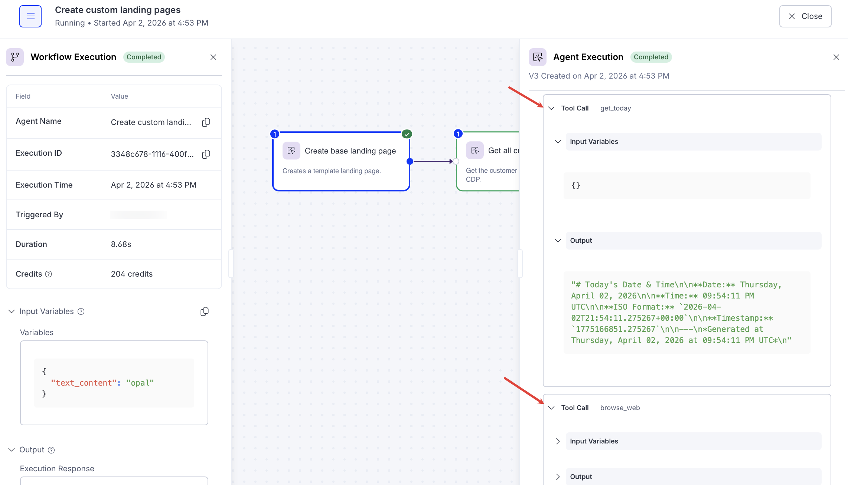Copy the Execution ID
The height and width of the screenshot is (485, 848).
[x=206, y=154]
